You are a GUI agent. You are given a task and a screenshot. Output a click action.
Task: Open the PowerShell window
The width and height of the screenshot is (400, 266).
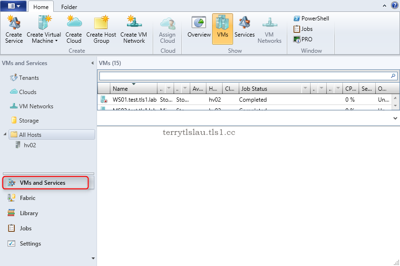(311, 19)
